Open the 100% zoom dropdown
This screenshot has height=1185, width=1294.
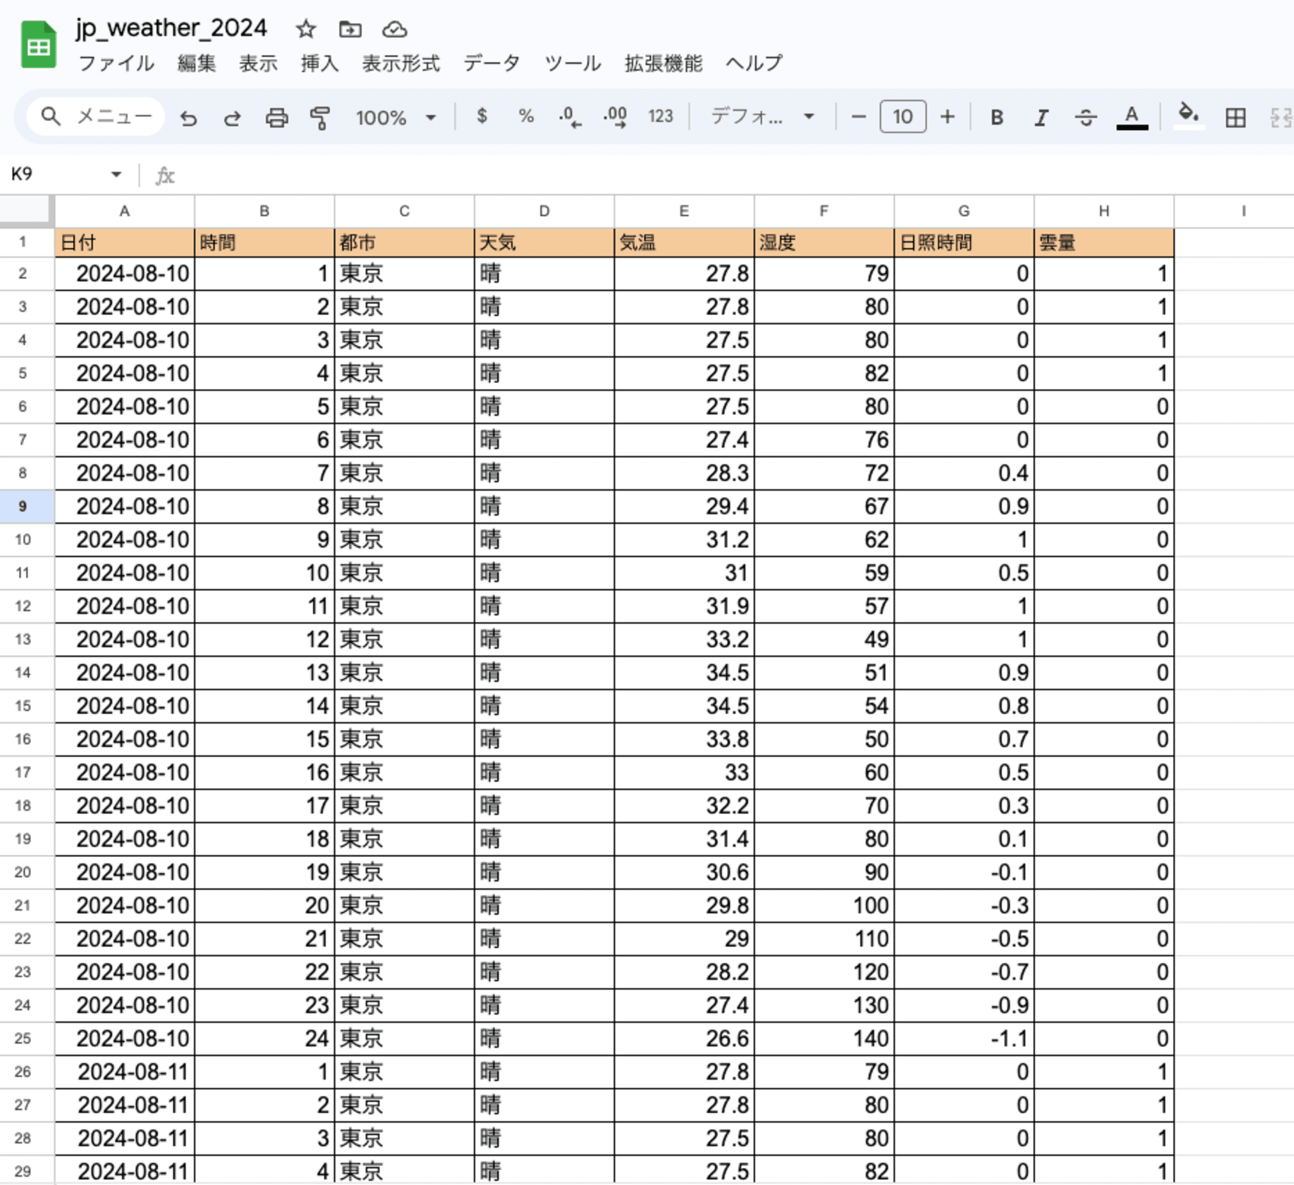coord(395,118)
